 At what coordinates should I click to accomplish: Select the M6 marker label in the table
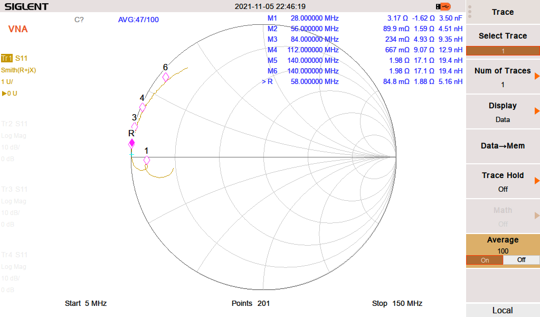tap(272, 71)
